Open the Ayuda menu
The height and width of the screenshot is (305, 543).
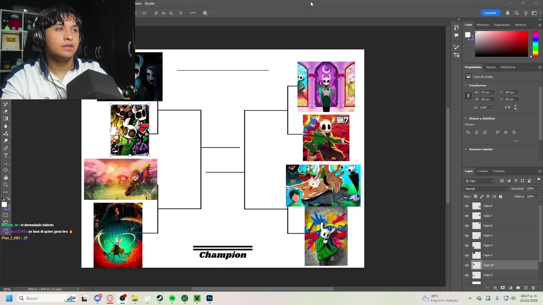tap(149, 3)
